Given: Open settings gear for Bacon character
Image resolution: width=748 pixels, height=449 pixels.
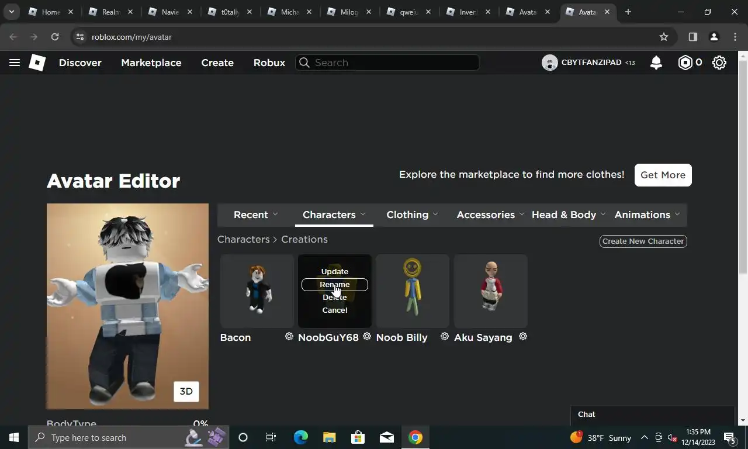Looking at the screenshot, I should (289, 337).
